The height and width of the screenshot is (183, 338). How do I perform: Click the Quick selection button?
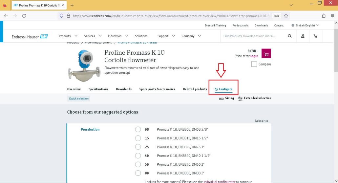point(79,99)
